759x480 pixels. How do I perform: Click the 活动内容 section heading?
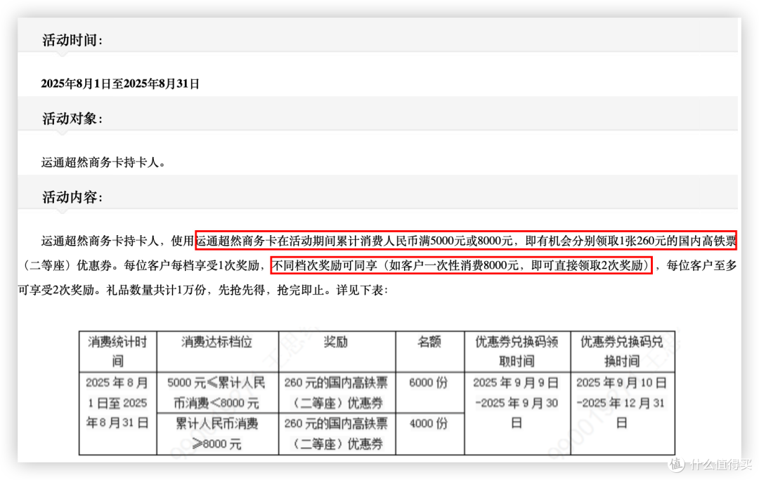pos(72,197)
